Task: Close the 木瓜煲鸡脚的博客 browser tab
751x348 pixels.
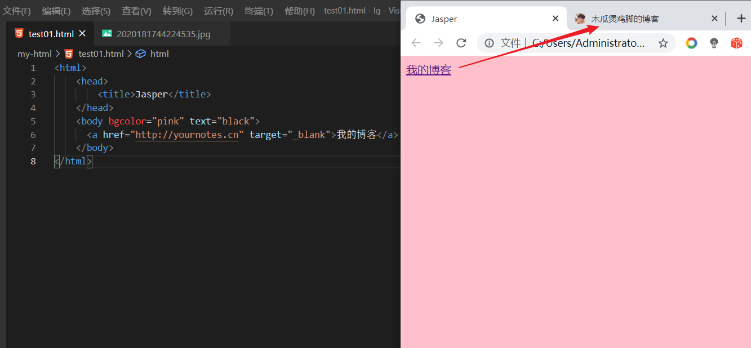Action: [714, 19]
